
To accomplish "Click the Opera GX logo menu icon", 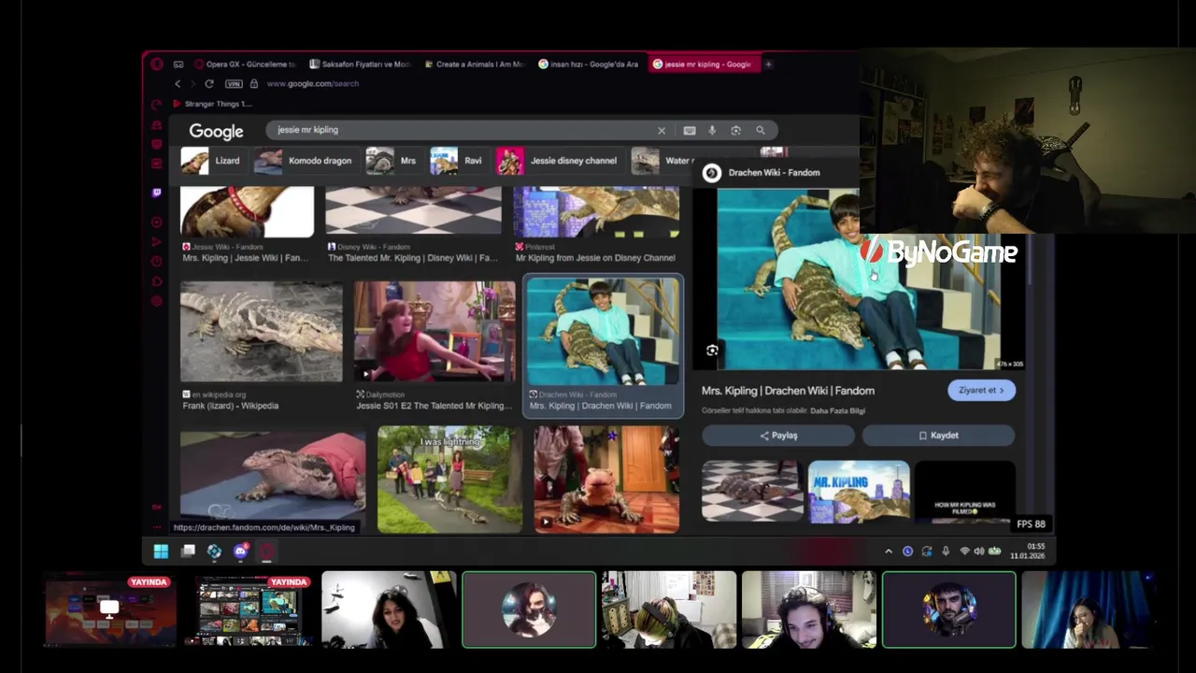I will pos(157,64).
